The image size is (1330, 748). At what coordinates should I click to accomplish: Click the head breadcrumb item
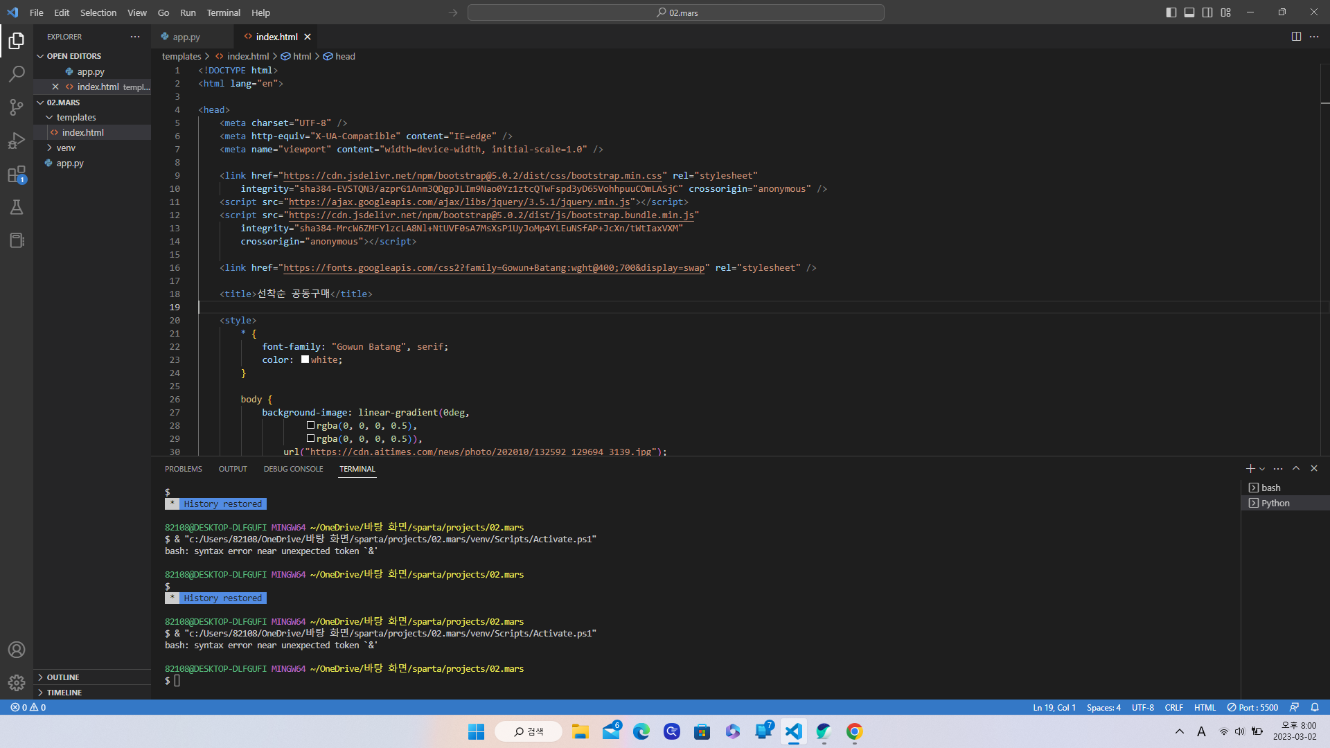tap(339, 57)
